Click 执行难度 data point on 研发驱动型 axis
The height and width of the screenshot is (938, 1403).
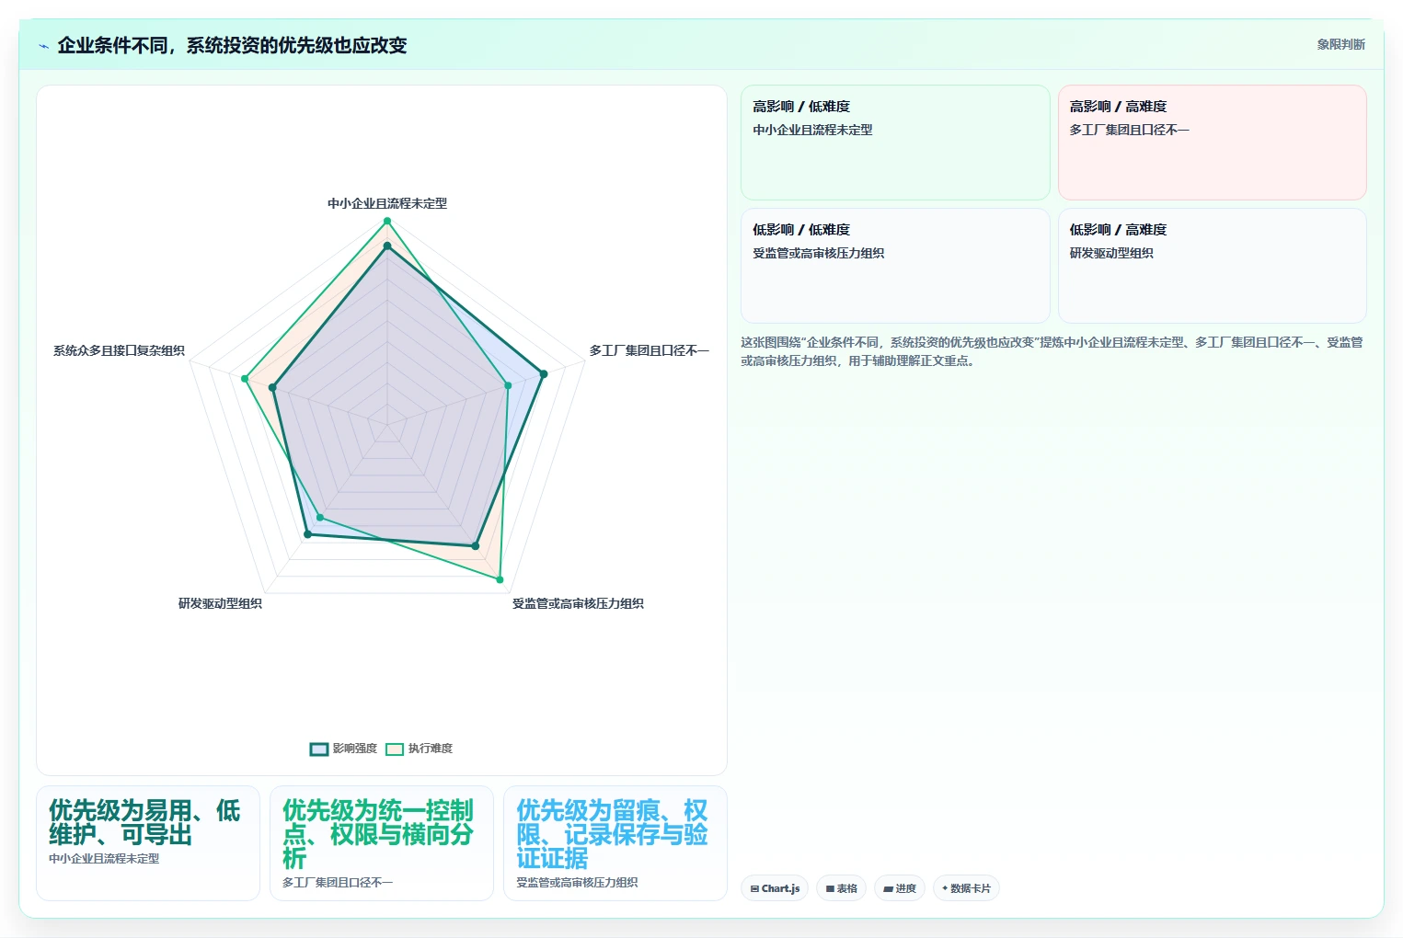coord(319,518)
